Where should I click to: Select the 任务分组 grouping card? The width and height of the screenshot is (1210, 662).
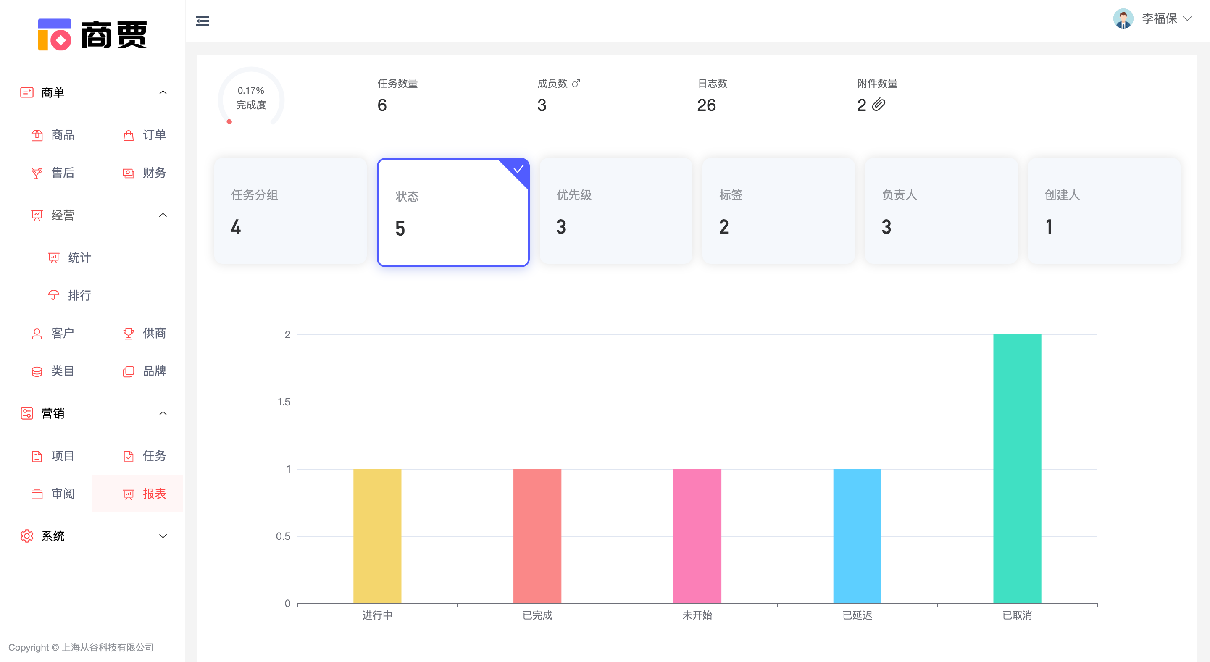click(290, 211)
